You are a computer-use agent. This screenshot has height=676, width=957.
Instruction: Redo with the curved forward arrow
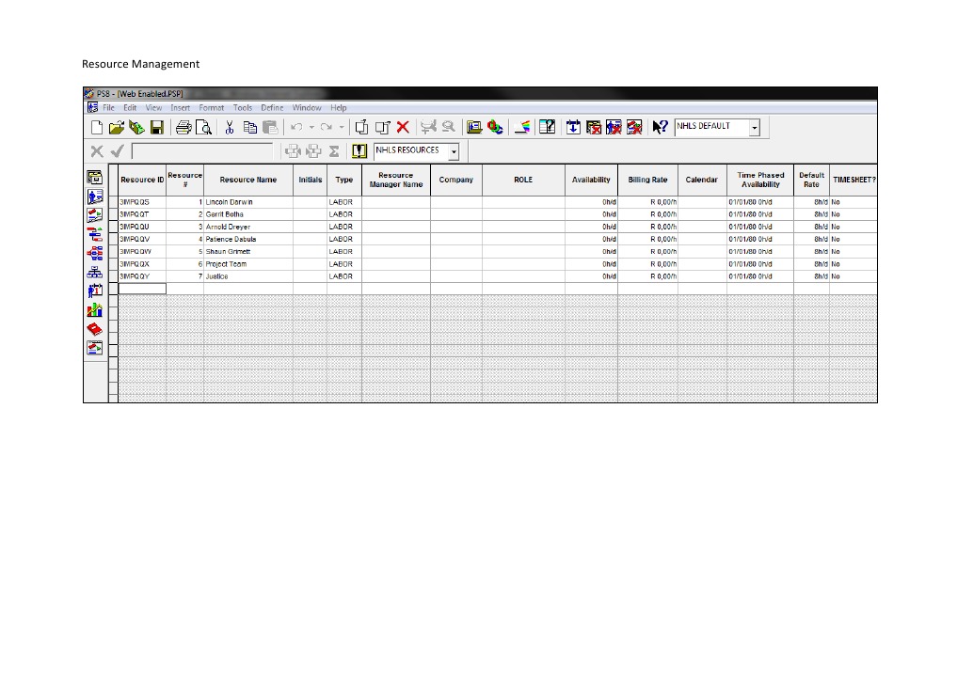(327, 128)
